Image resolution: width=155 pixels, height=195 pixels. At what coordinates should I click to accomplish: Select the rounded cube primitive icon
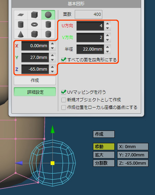tap(34, 34)
